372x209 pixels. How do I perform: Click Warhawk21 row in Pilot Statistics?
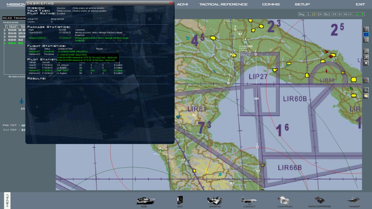pos(76,71)
